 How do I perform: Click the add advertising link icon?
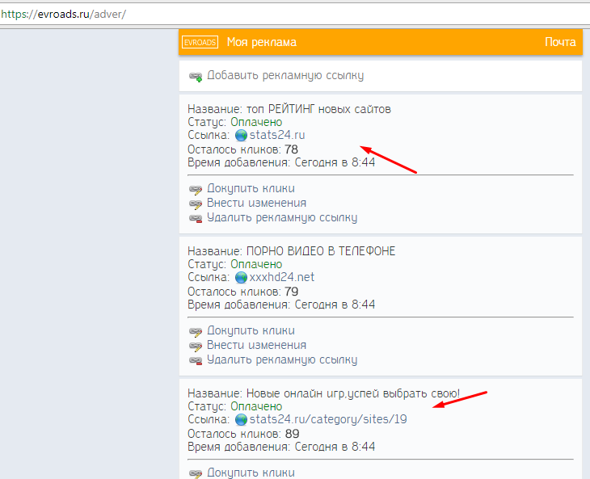(196, 76)
